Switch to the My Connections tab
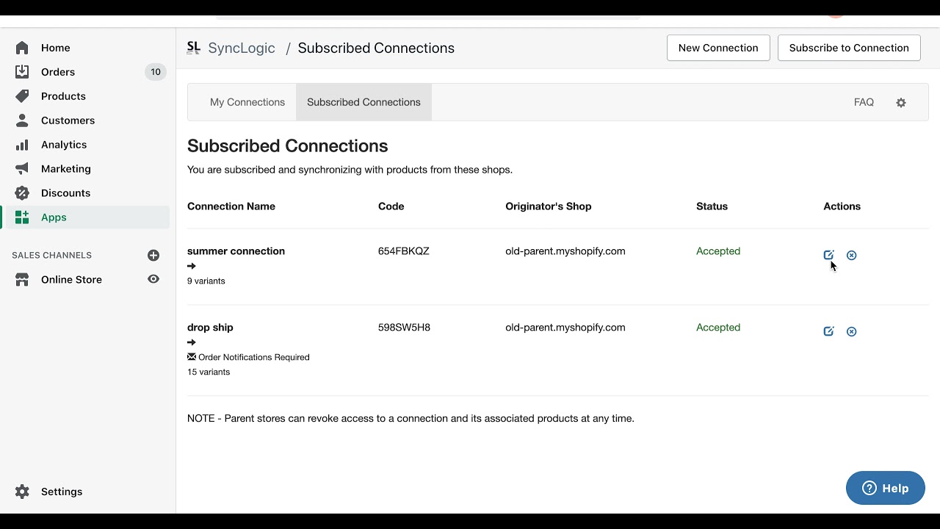Screen dimensions: 940x529 [247, 102]
